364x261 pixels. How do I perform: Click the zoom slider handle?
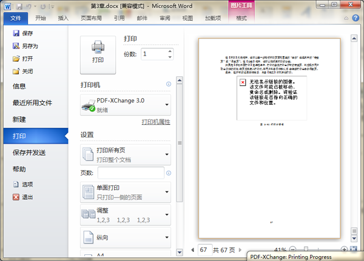tap(306, 249)
